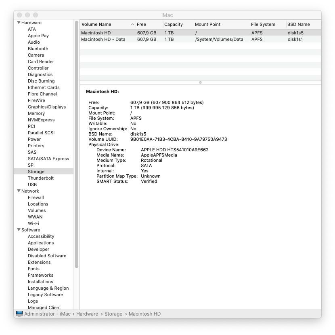This screenshot has width=335, height=335.
Task: Select Disabled Software in the sidebar
Action: (x=47, y=256)
